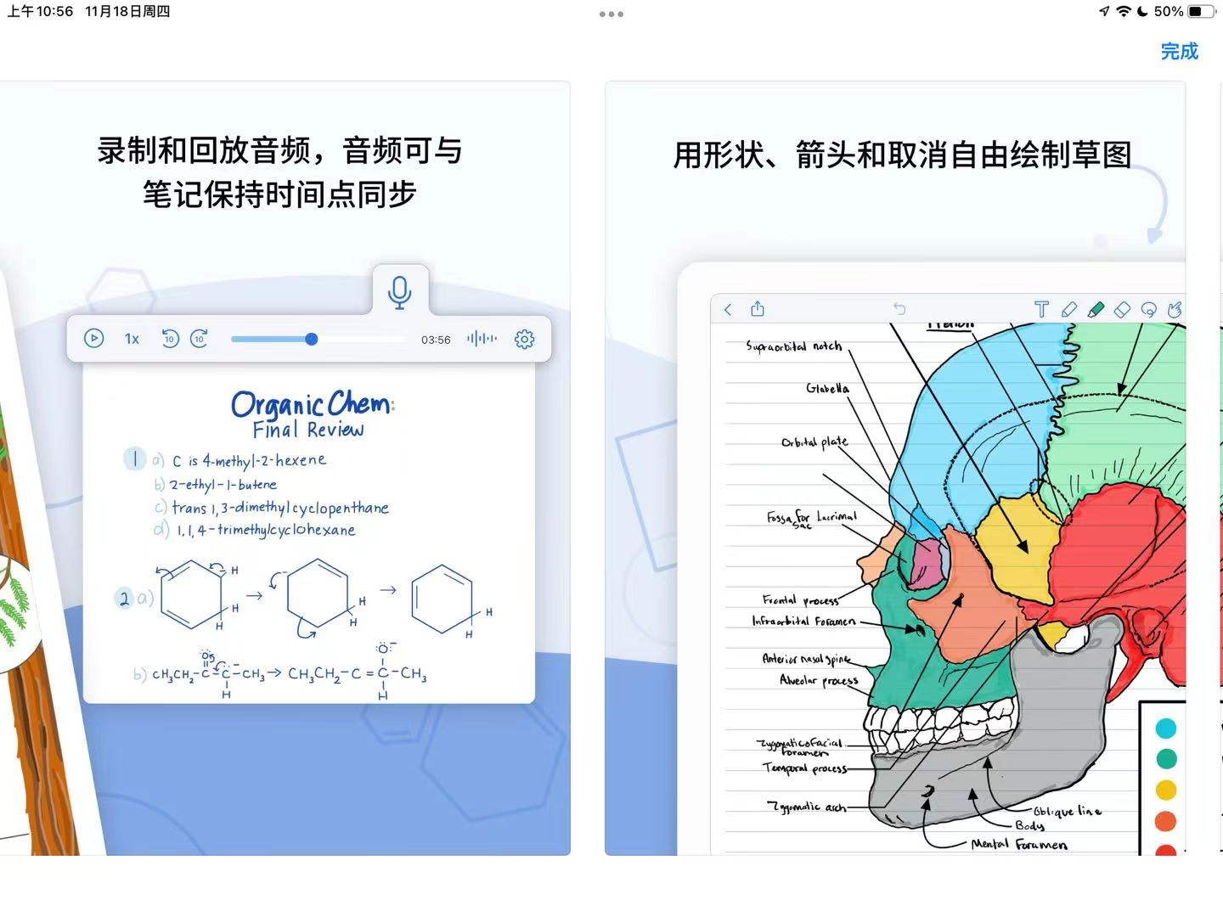
Task: Expand the status menu dots at top center
Action: click(611, 14)
